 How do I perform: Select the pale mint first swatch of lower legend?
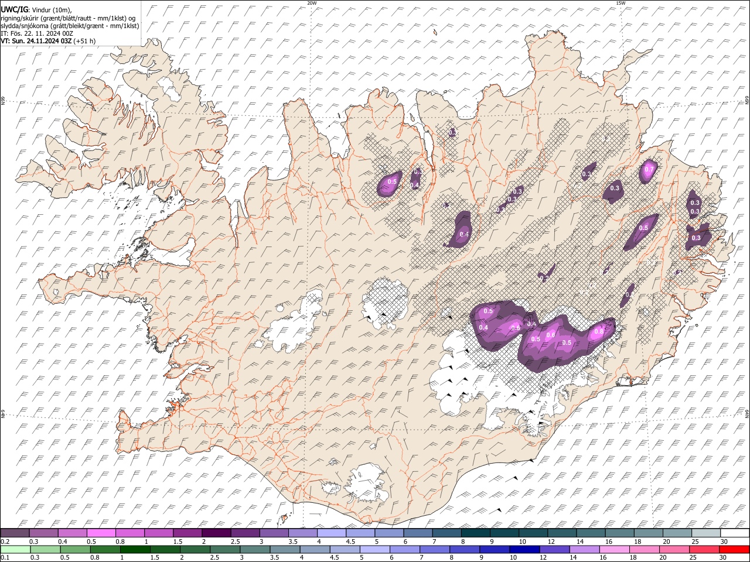pyautogui.click(x=16, y=549)
